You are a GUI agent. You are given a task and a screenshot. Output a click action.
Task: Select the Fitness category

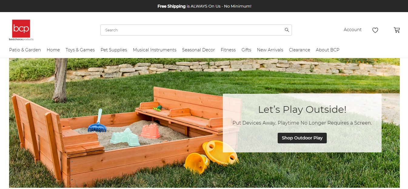[228, 50]
